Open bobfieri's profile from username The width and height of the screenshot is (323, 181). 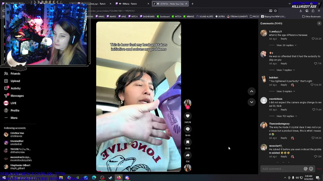(x=274, y=78)
